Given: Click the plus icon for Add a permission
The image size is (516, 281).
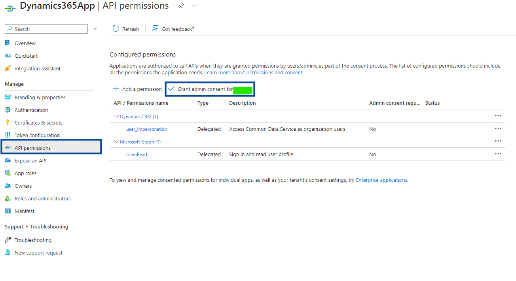Looking at the screenshot, I should point(116,89).
